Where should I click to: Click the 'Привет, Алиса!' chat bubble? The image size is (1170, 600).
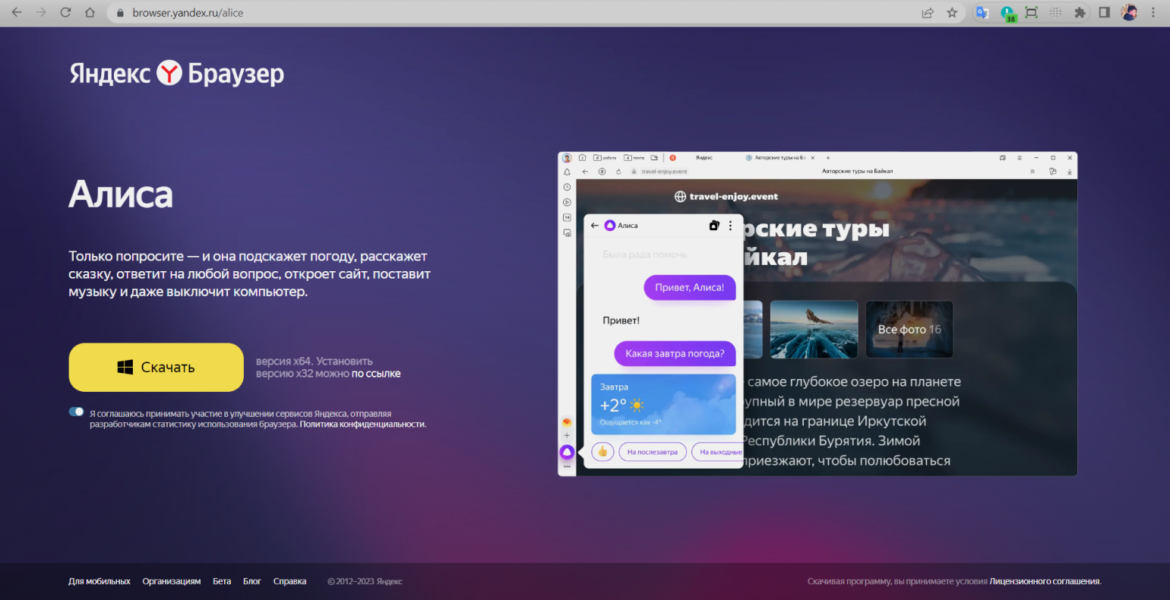coord(690,287)
